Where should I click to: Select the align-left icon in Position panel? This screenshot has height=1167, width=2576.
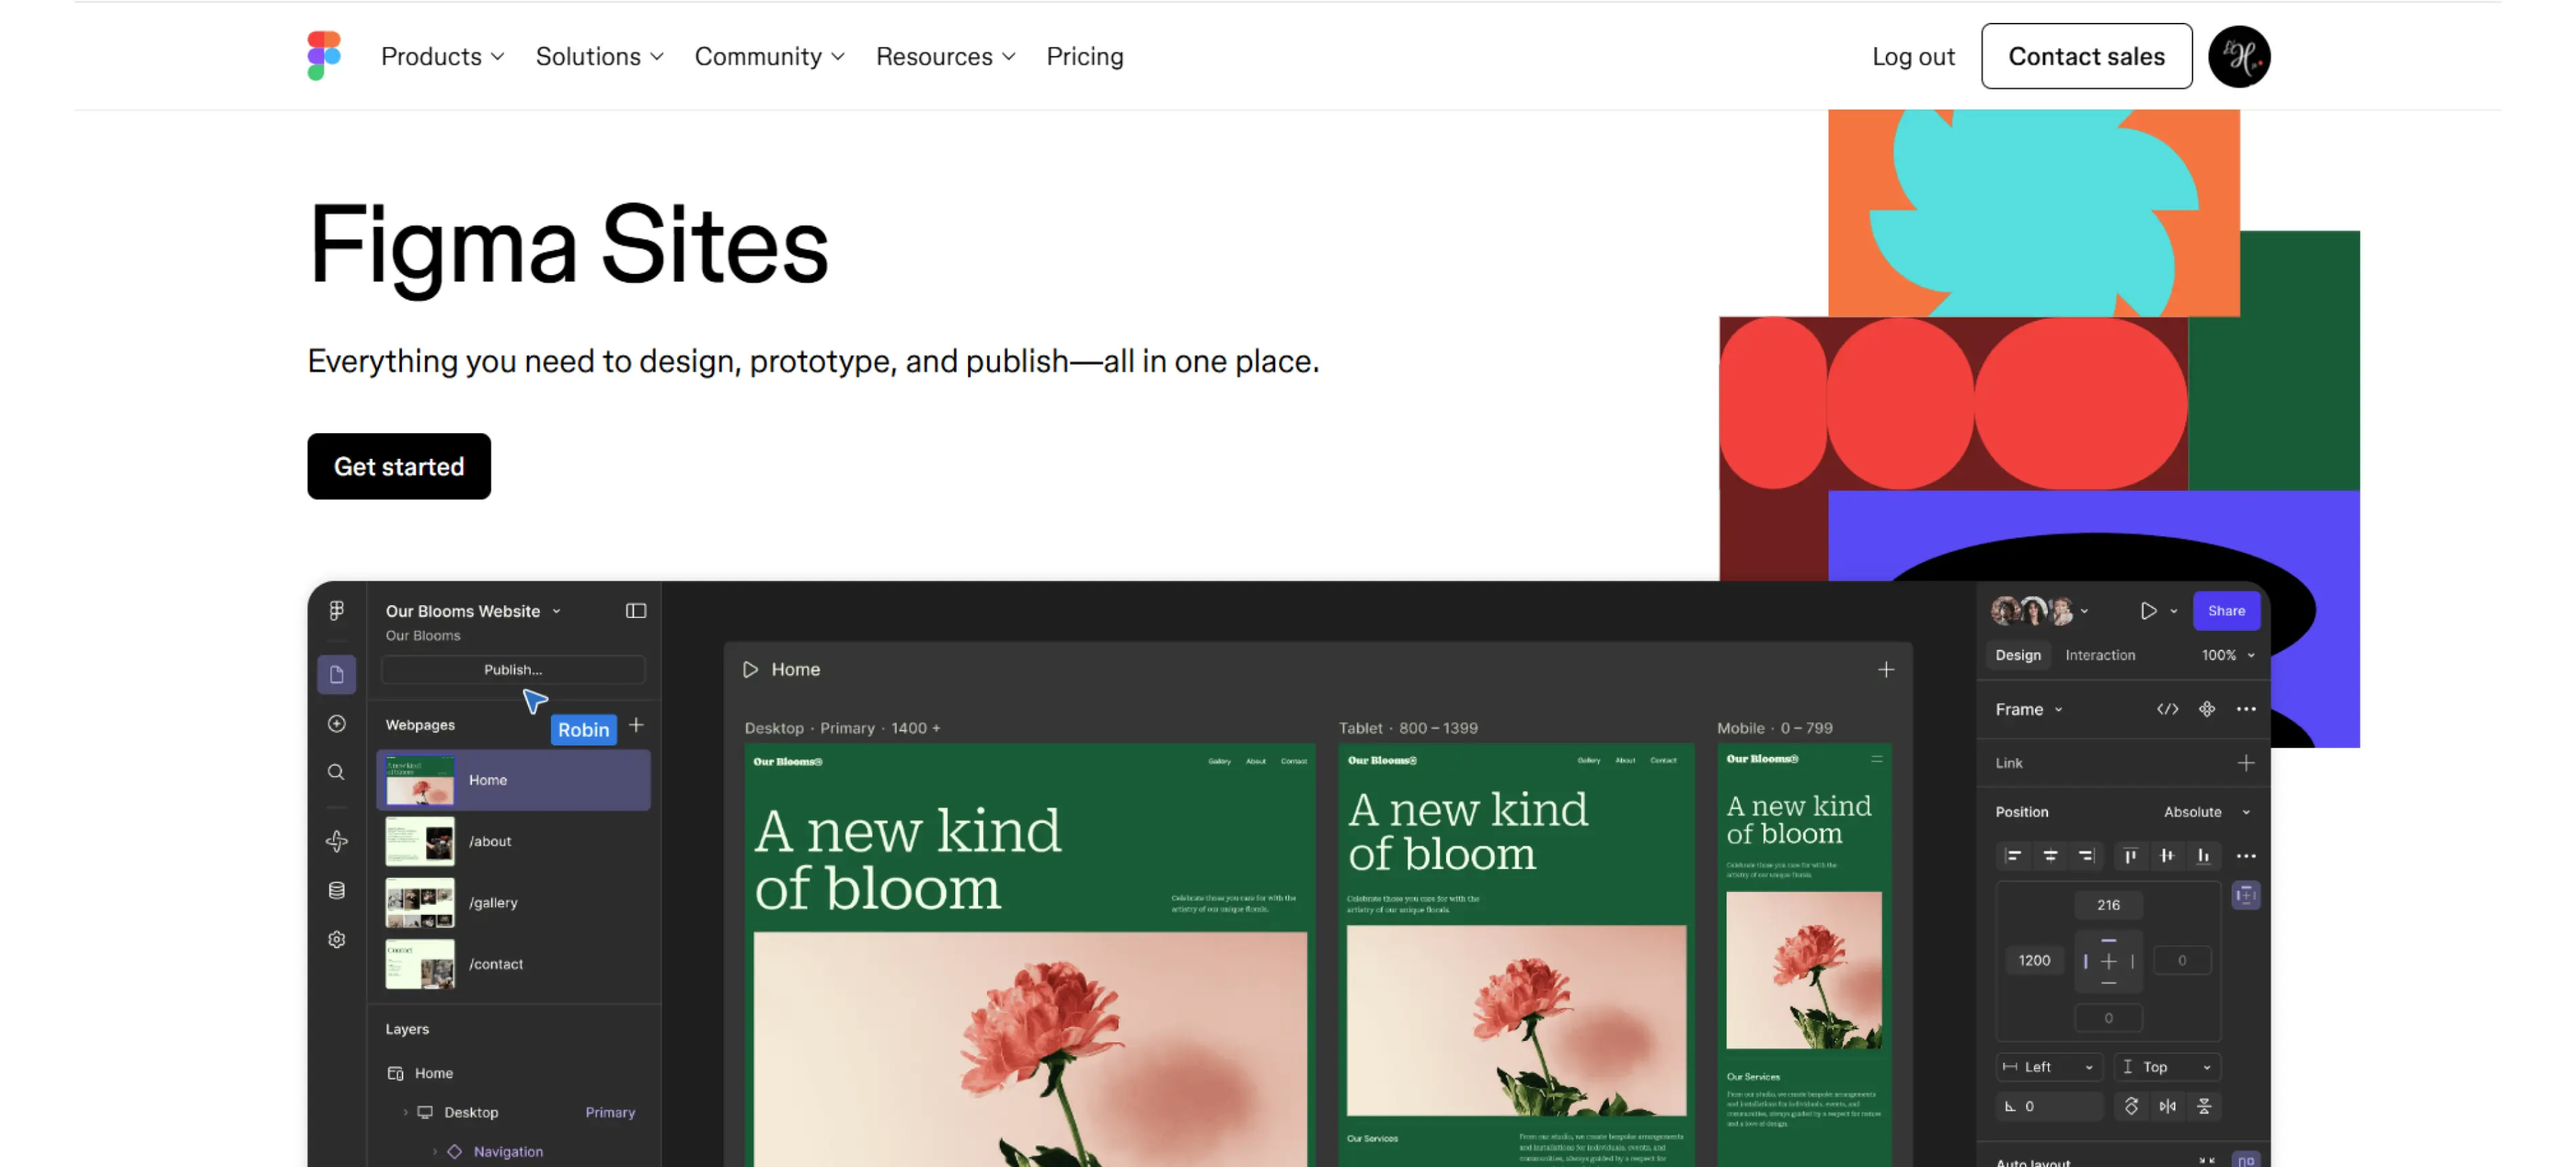2014,857
